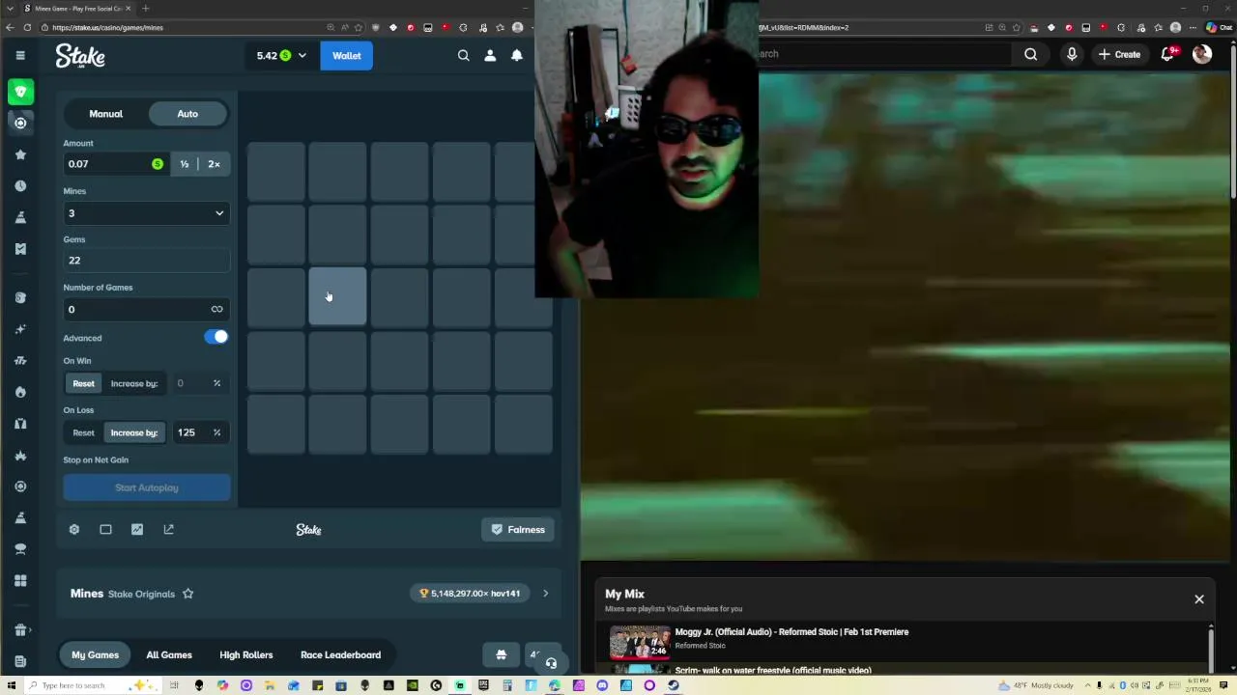Click the ghost mode incognito icon
Screen dimensions: 1237x695
click(501, 654)
